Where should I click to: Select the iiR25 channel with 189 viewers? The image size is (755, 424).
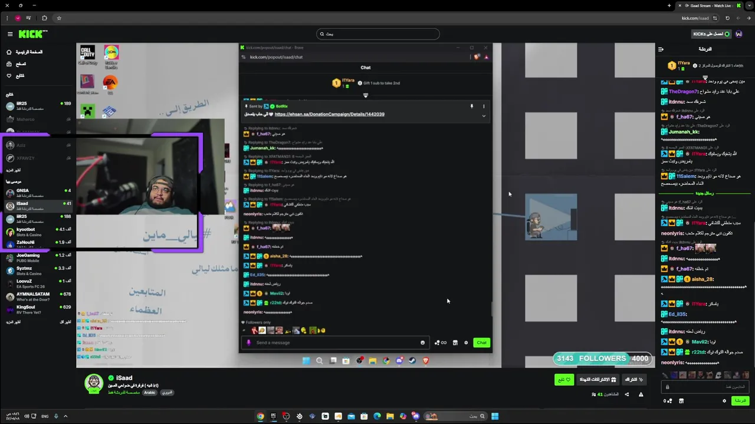38,106
